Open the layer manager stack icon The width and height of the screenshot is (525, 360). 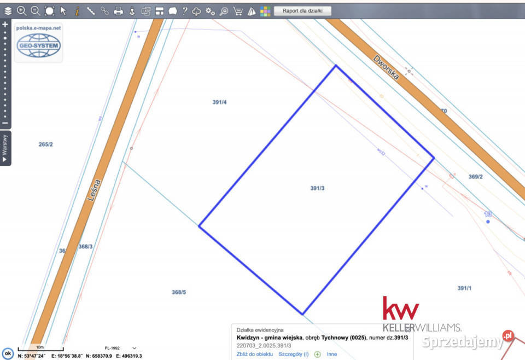coord(8,9)
